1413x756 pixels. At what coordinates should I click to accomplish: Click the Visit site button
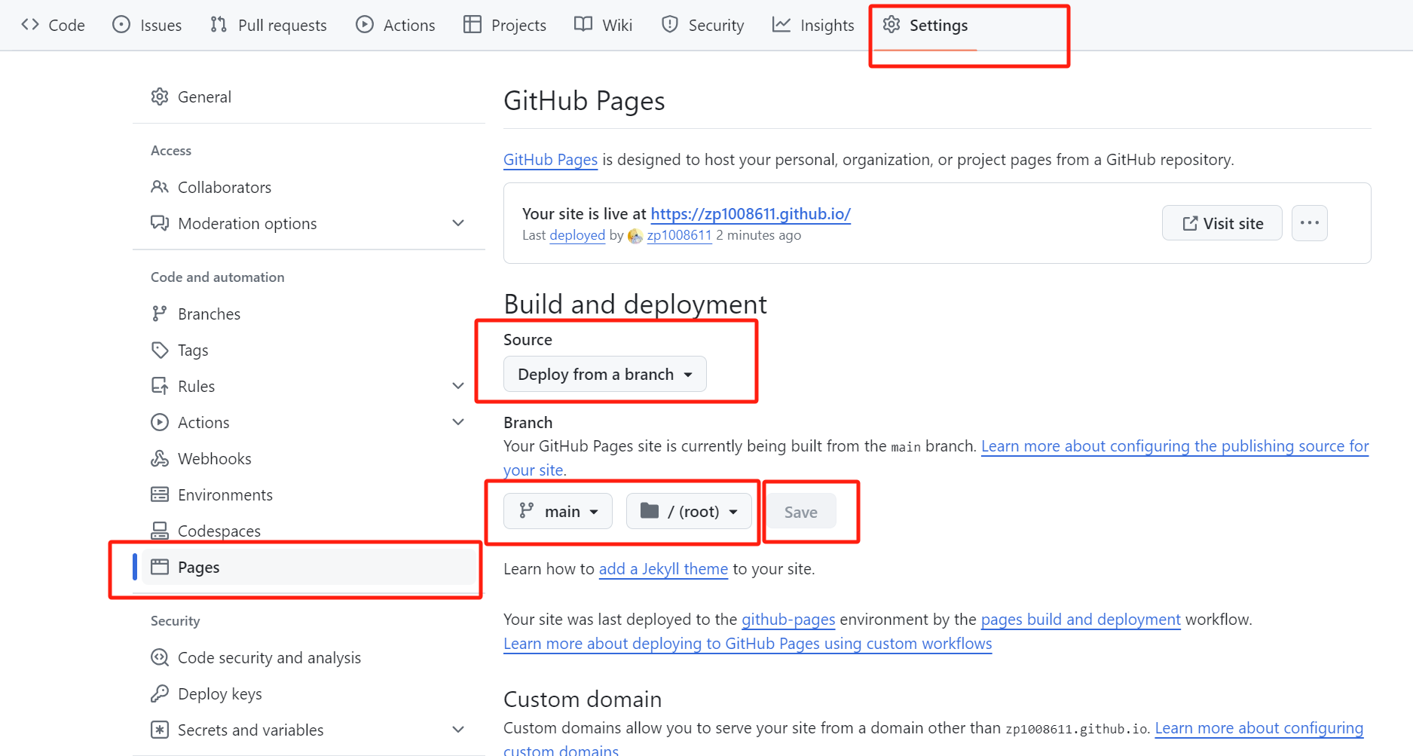point(1222,223)
